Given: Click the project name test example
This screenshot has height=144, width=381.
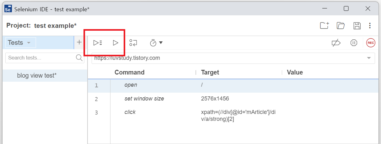Looking at the screenshot, I should (55, 26).
